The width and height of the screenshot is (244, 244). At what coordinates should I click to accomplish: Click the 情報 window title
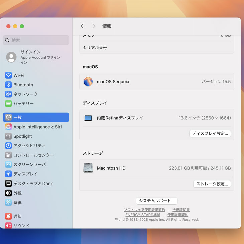(x=107, y=26)
